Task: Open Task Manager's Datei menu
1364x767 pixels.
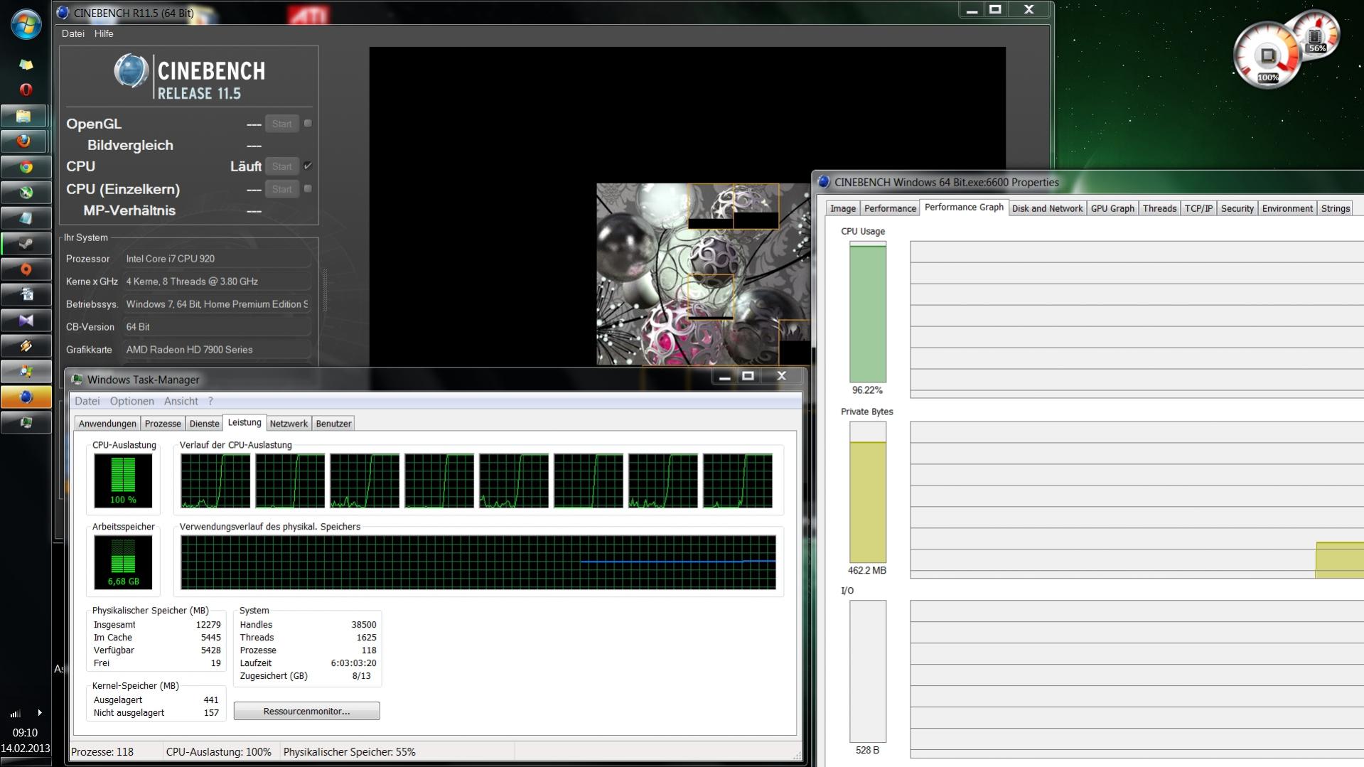Action: (x=87, y=401)
